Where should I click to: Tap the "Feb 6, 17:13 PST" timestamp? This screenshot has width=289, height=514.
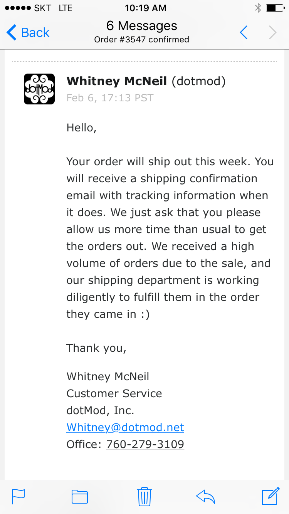click(x=110, y=98)
